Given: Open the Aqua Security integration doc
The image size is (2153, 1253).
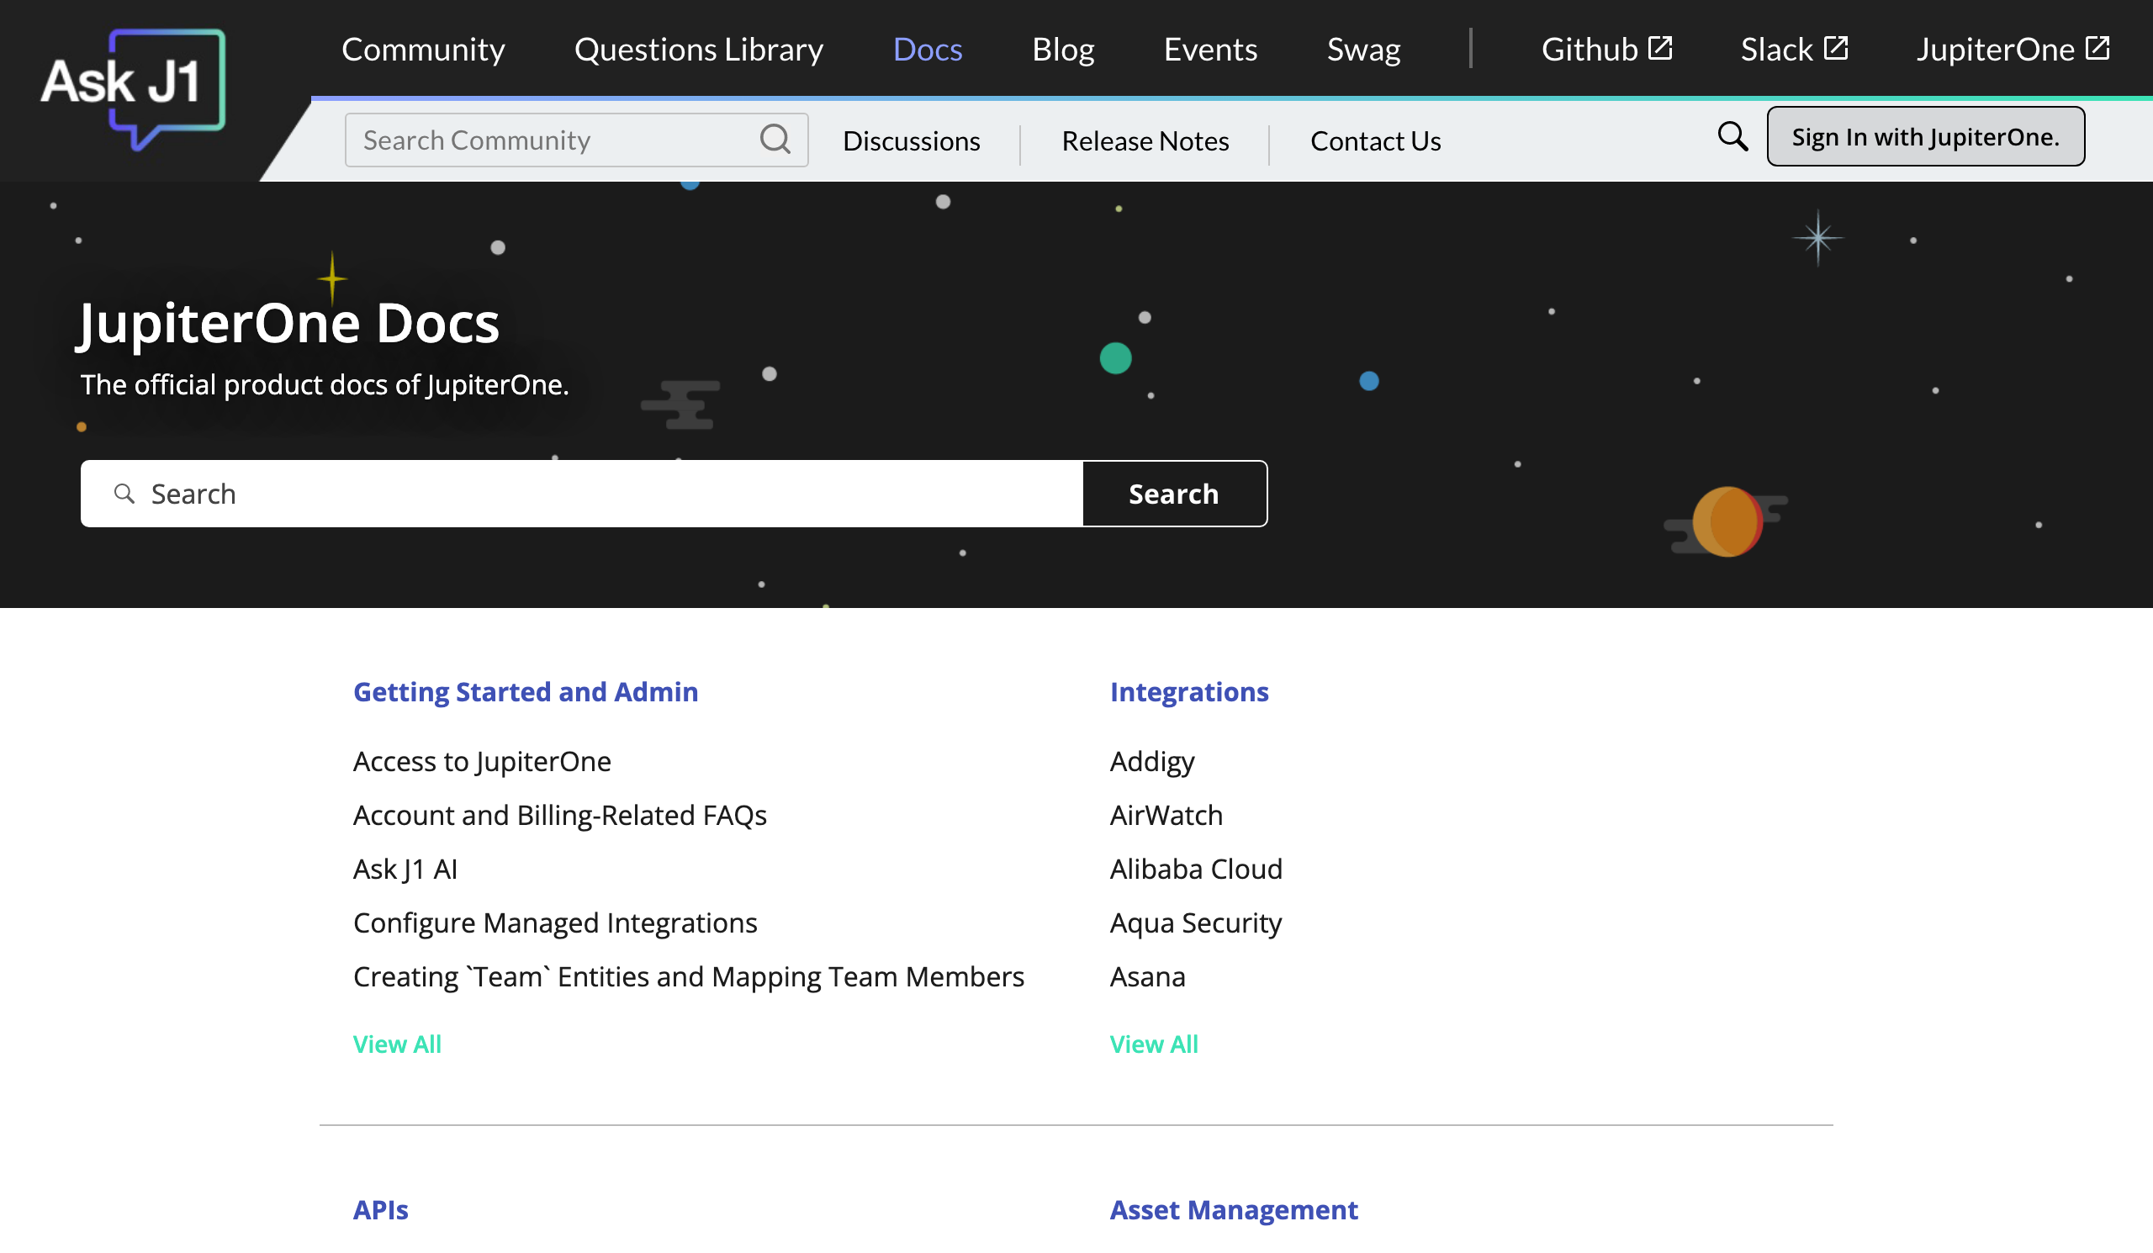Looking at the screenshot, I should click(x=1195, y=923).
